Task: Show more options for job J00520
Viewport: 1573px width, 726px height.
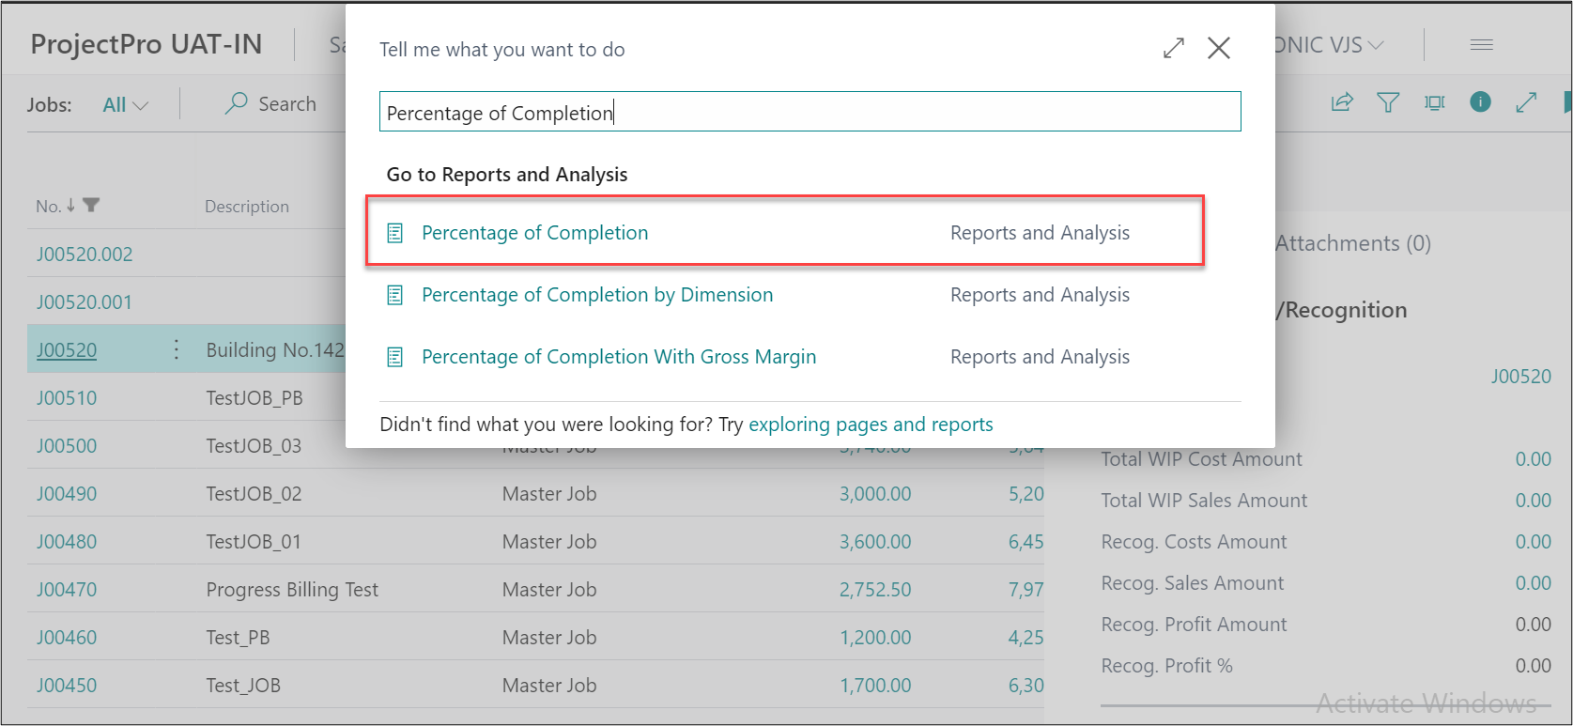Action: pos(177,350)
